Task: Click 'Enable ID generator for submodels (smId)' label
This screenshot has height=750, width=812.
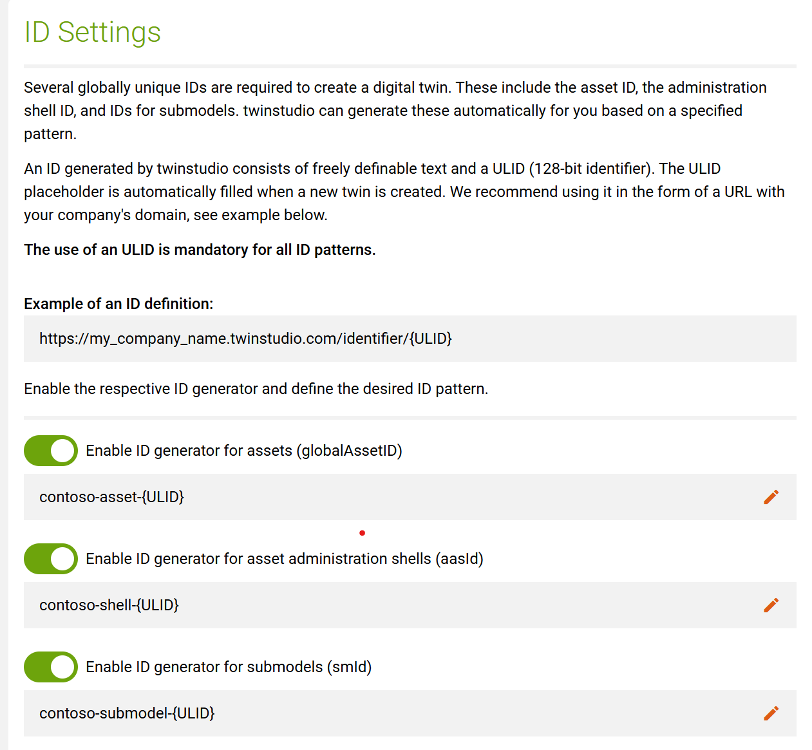Action: (229, 667)
